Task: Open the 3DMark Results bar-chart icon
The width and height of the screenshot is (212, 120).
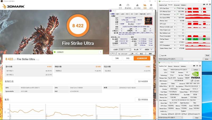Action: click(145, 5)
